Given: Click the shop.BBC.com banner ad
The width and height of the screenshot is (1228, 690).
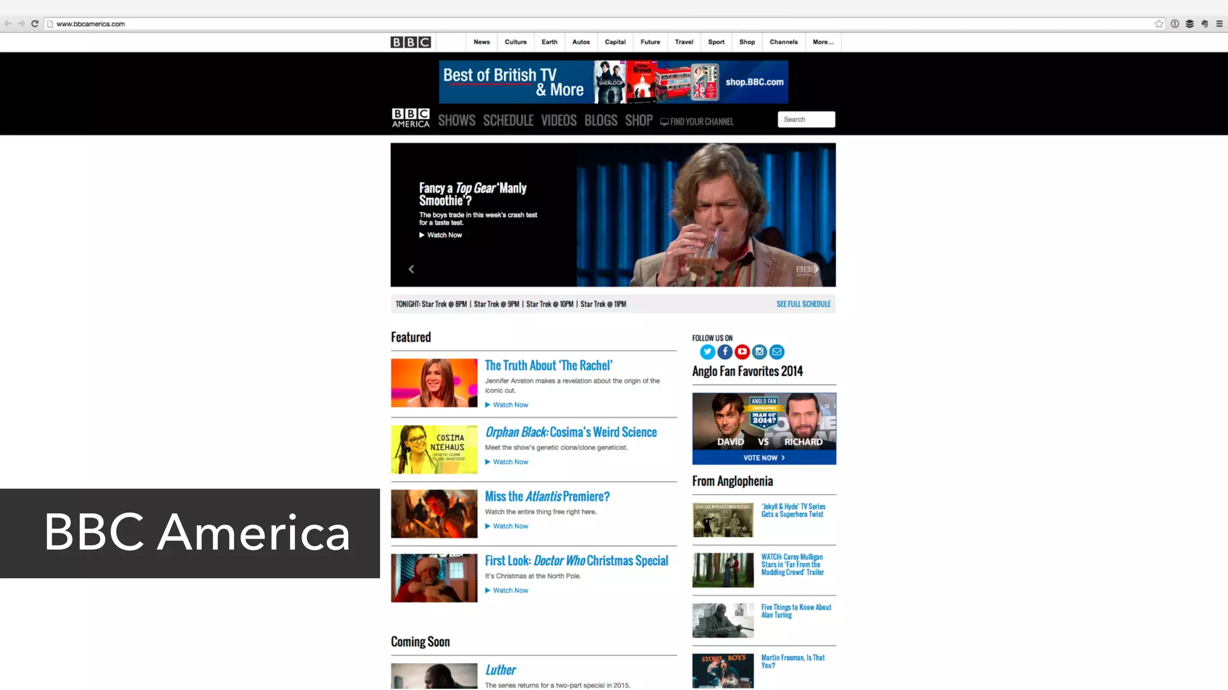Looking at the screenshot, I should 613,82.
